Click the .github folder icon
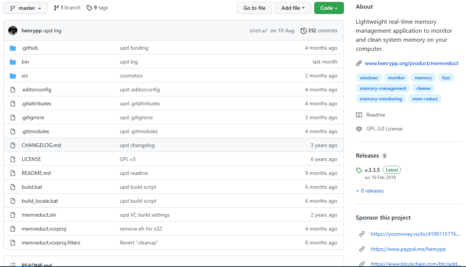466x267 pixels. click(13, 48)
